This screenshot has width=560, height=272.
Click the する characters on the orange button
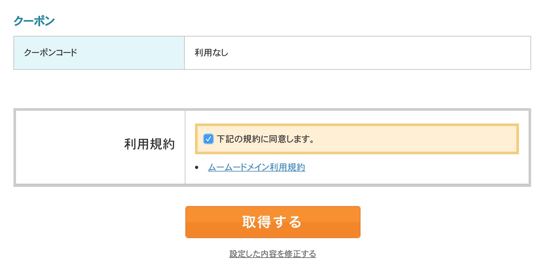pos(287,222)
